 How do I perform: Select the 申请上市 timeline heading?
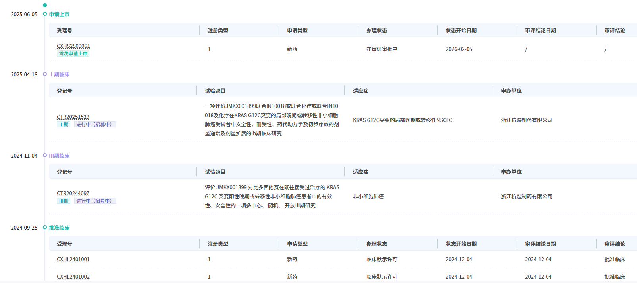[x=59, y=14]
